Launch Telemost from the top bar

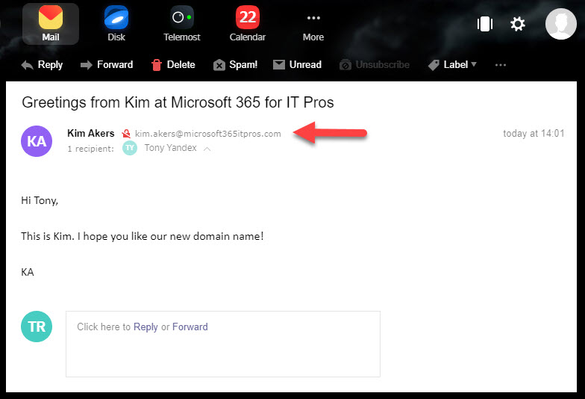pos(182,24)
